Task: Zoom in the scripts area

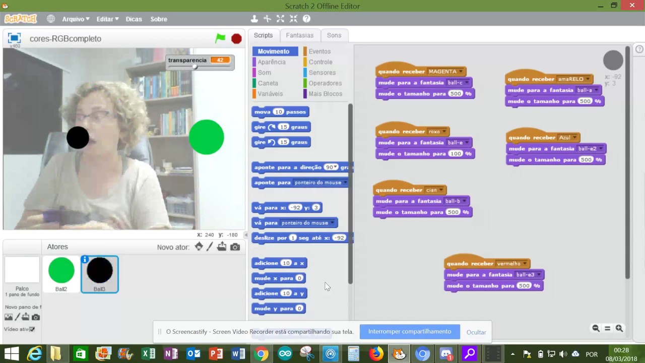Action: click(x=619, y=328)
